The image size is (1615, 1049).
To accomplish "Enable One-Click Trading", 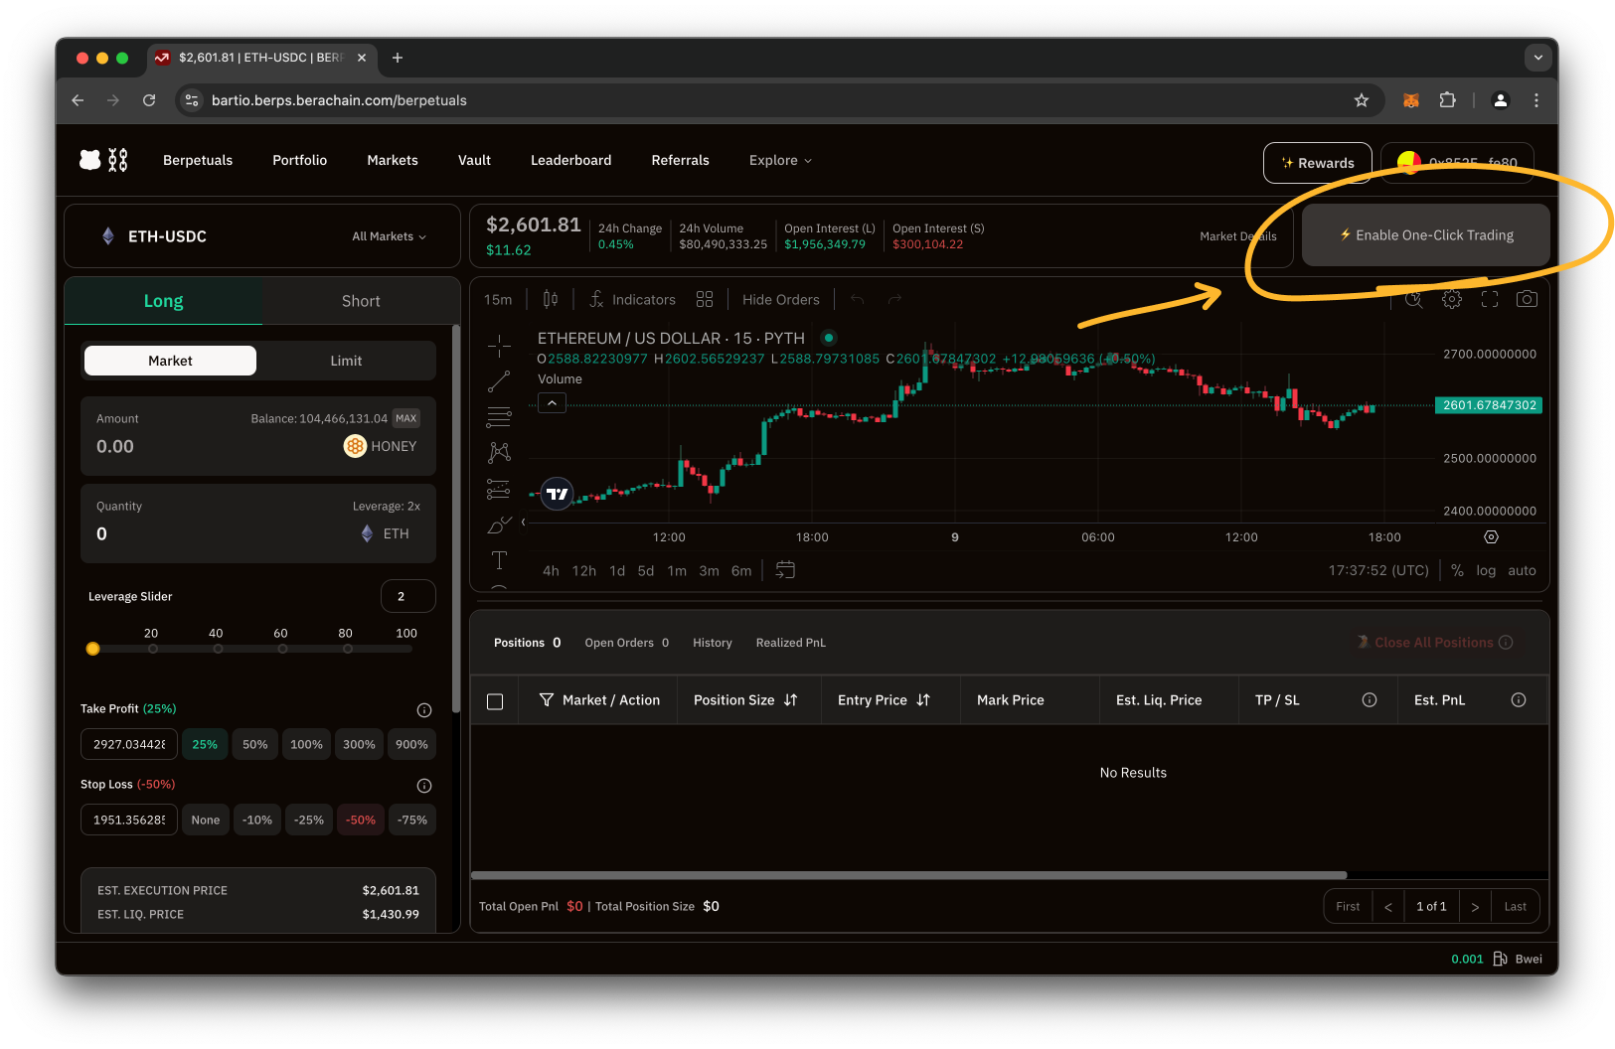I will [1425, 235].
